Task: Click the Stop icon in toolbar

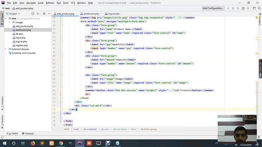Action: click(248, 8)
